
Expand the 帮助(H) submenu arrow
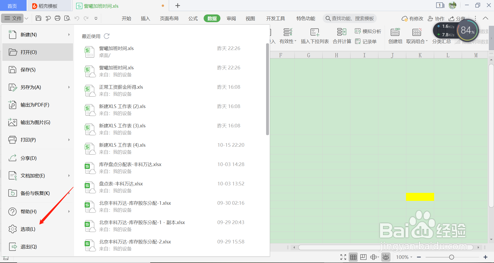(69, 211)
